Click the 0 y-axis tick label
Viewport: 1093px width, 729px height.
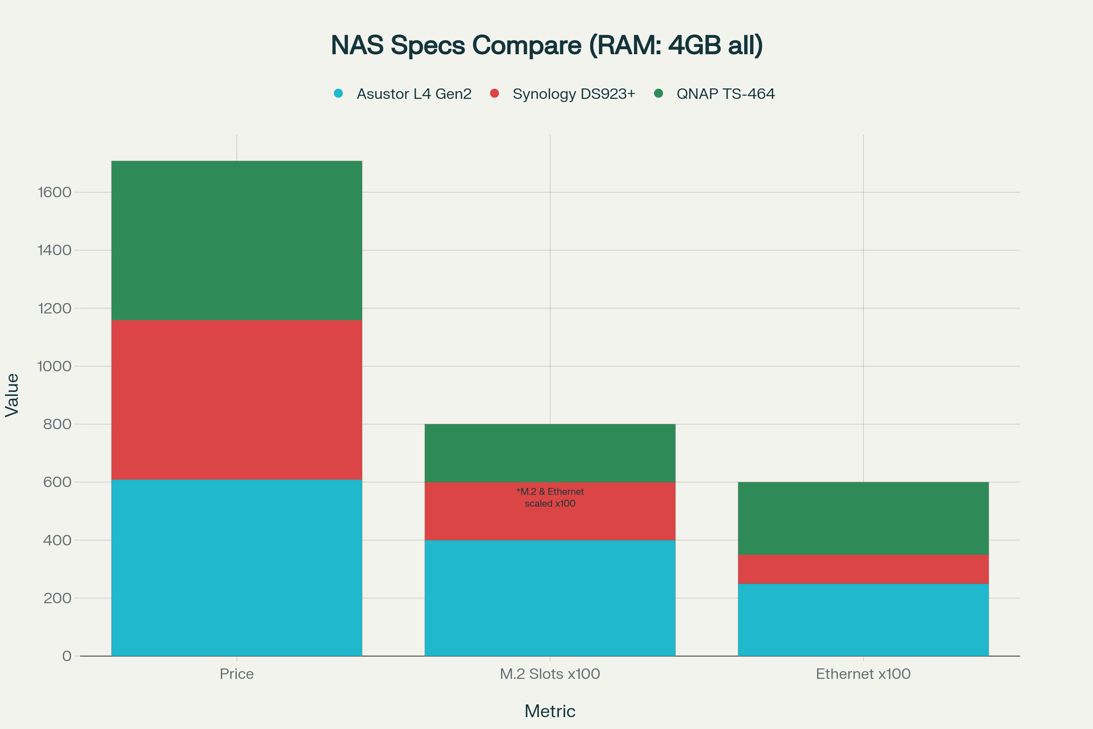(x=67, y=656)
